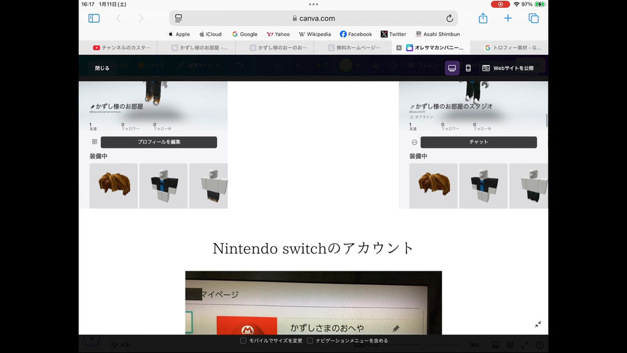Click Webサイトを公開 button
This screenshot has width=627, height=353.
pyautogui.click(x=508, y=68)
